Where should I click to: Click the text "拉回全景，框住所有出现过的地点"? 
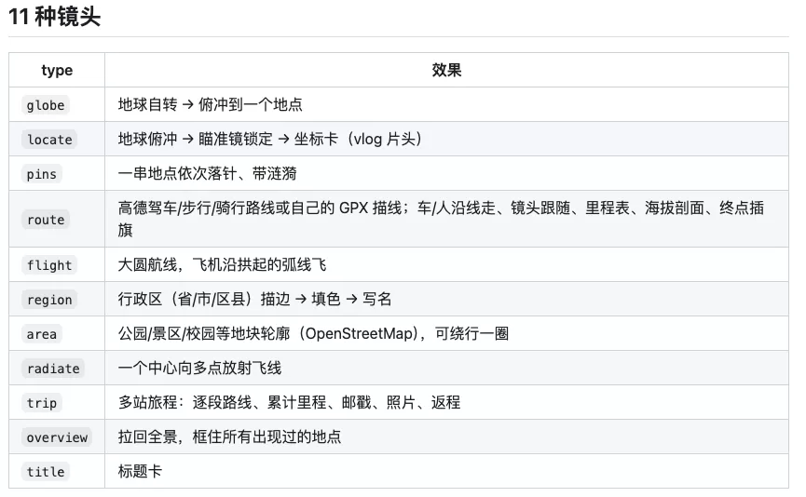coord(229,437)
